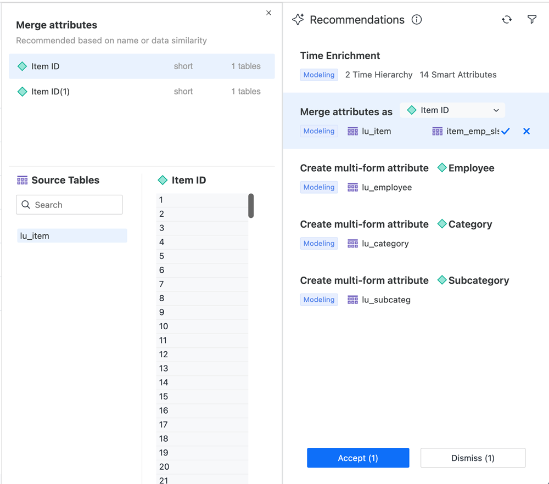This screenshot has height=484, width=549.
Task: Close the Merge attributes panel
Action: coord(268,13)
